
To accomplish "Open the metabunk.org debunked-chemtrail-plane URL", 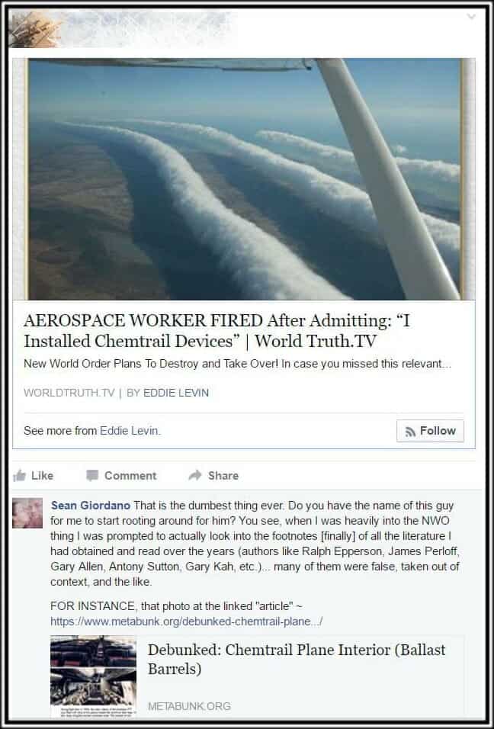I will [x=186, y=621].
